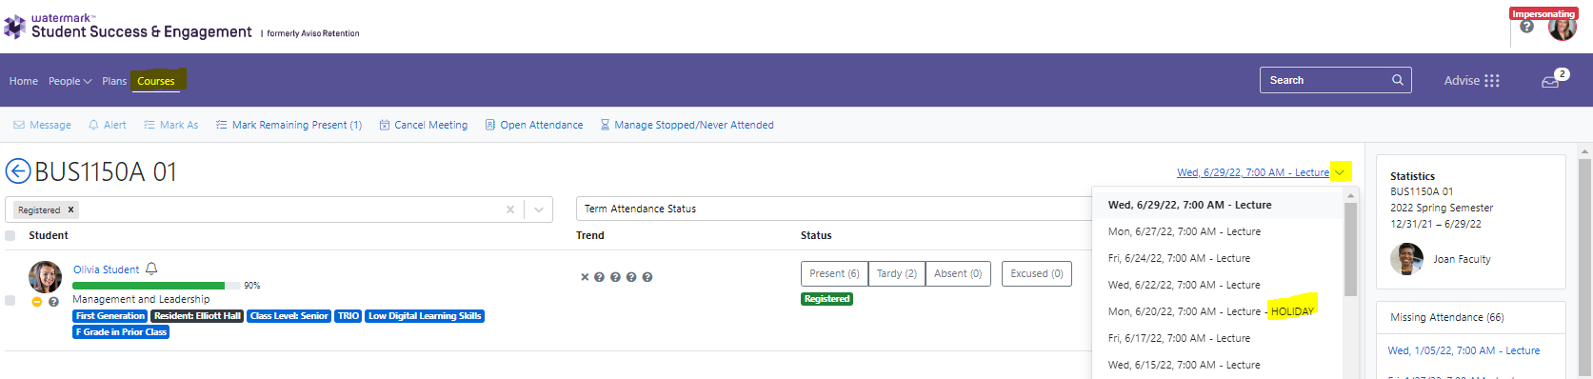This screenshot has height=379, width=1593.
Task: Clear the filter field with the X icon
Action: 510,209
